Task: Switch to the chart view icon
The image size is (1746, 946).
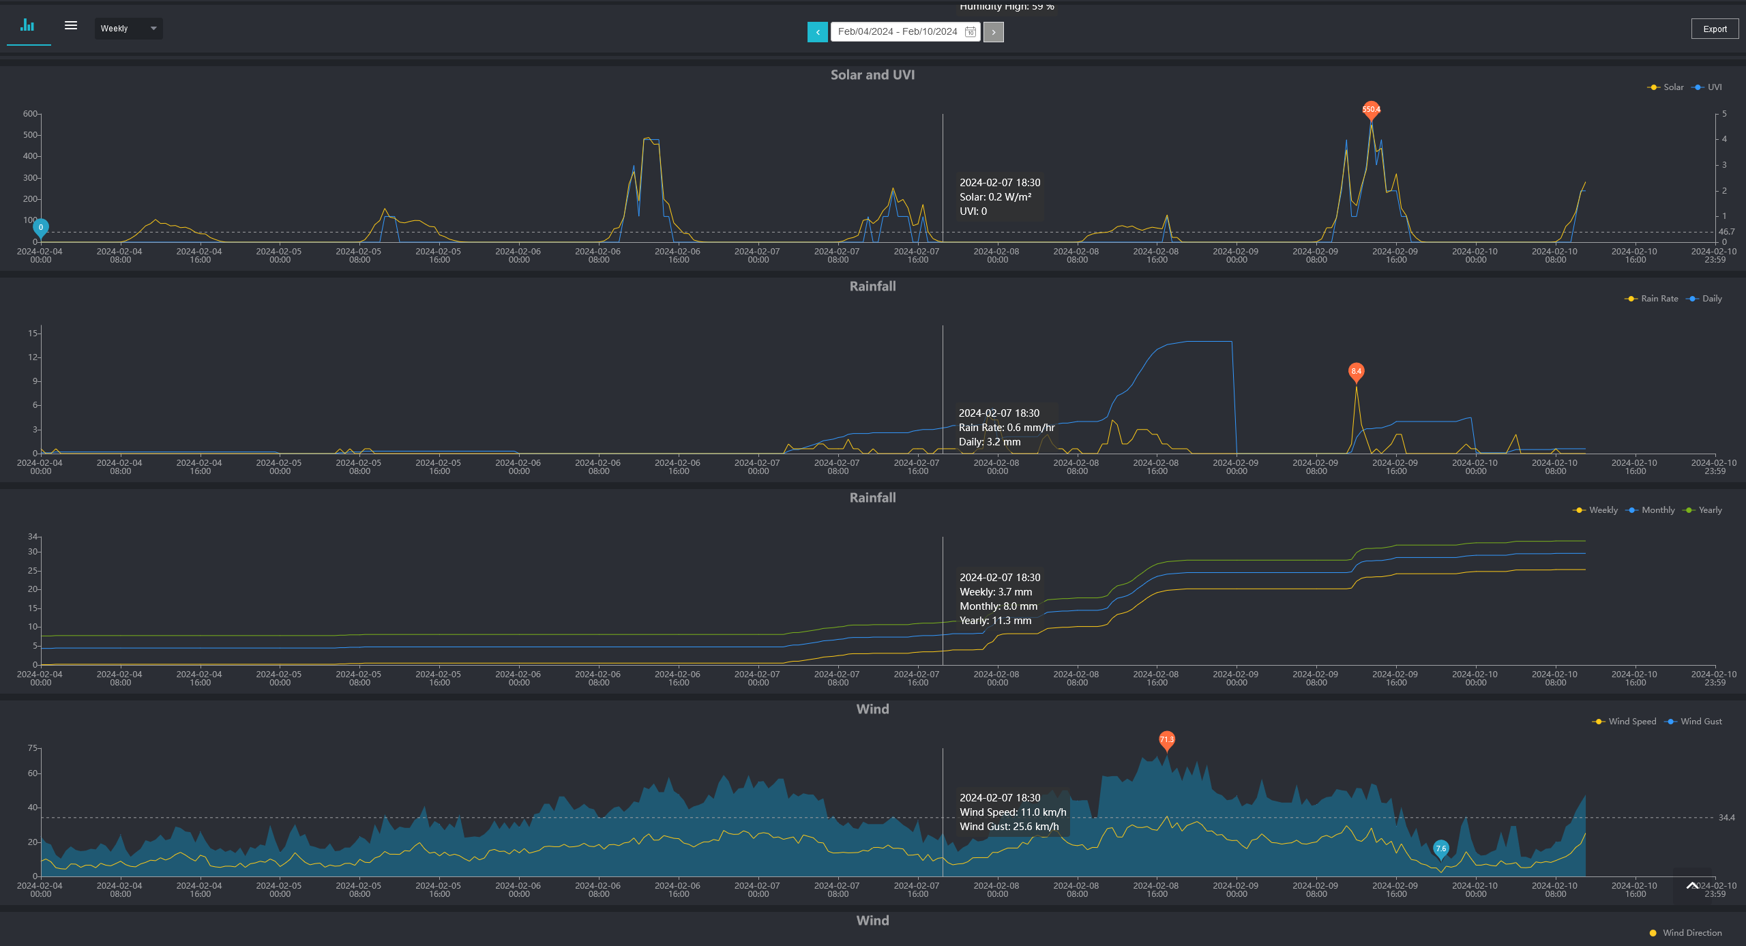Action: point(27,26)
